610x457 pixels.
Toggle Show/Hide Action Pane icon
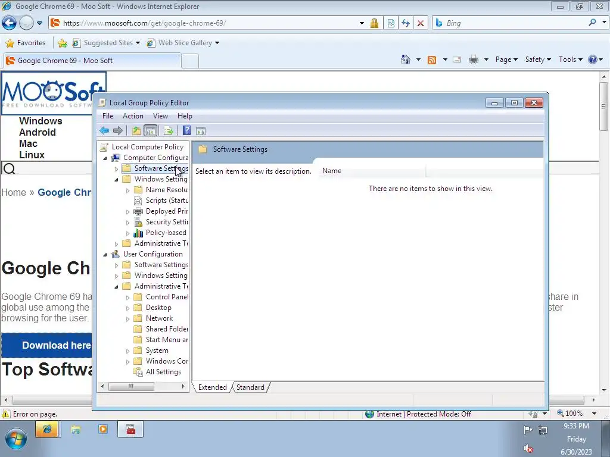coord(201,130)
